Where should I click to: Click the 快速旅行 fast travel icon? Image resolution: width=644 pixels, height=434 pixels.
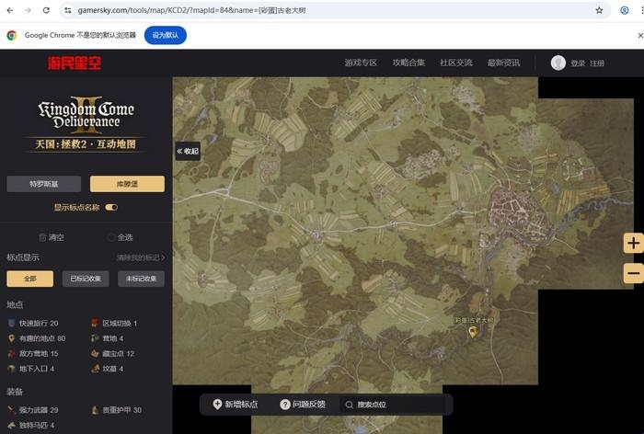[x=12, y=324]
